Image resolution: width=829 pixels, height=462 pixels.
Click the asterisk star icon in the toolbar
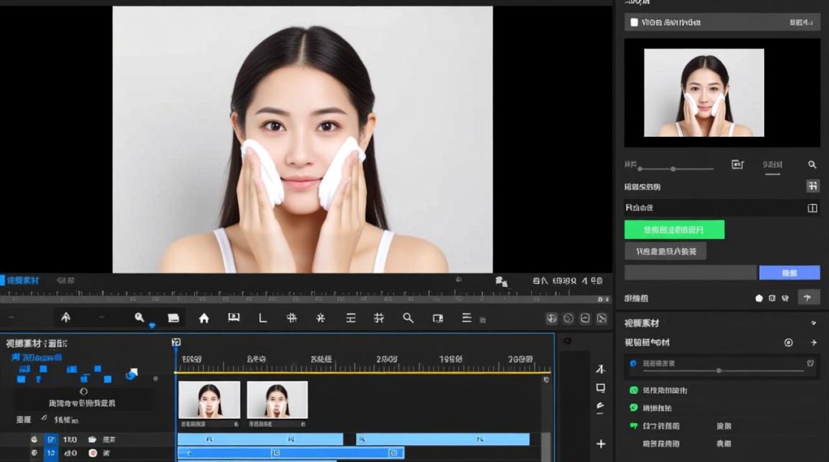pyautogui.click(x=321, y=318)
